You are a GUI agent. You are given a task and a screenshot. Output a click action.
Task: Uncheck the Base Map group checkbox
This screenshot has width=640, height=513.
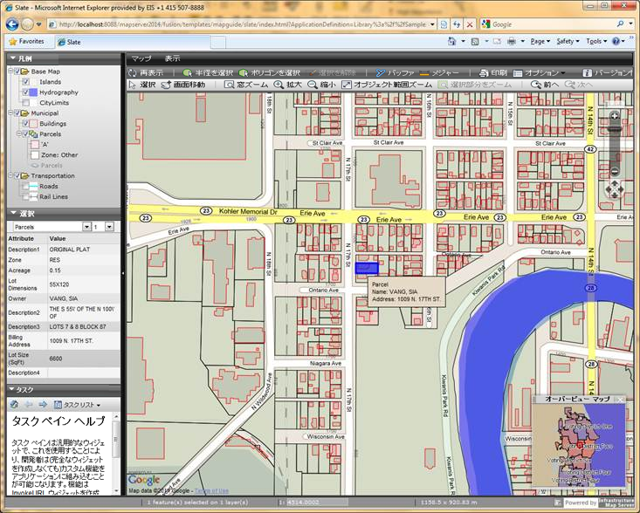click(x=17, y=72)
